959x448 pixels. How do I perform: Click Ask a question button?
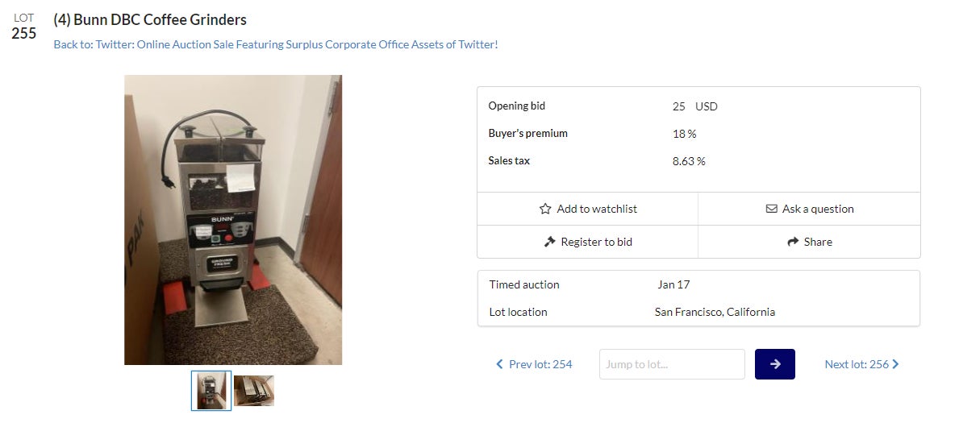818,209
